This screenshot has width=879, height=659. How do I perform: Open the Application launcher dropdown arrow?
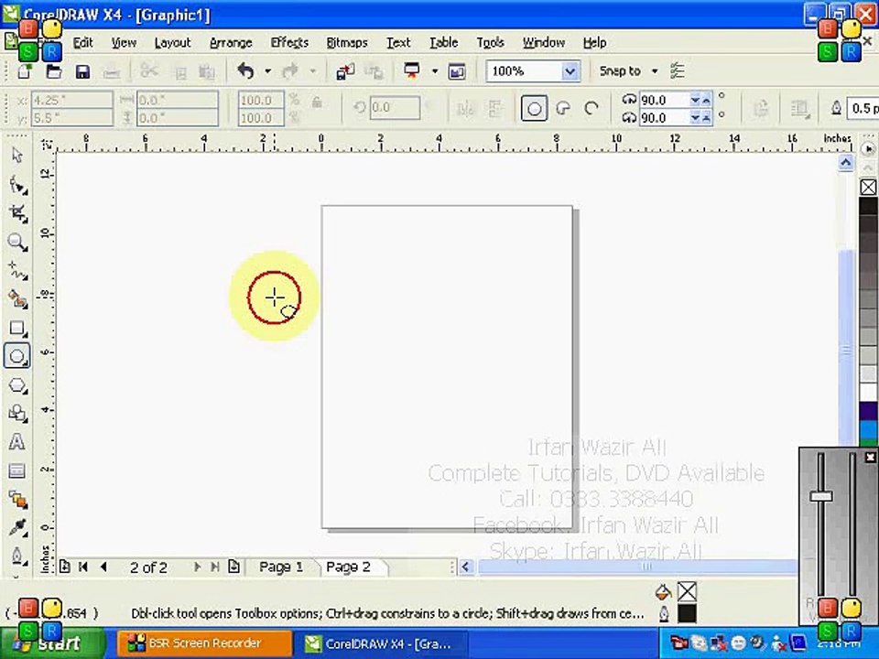434,71
